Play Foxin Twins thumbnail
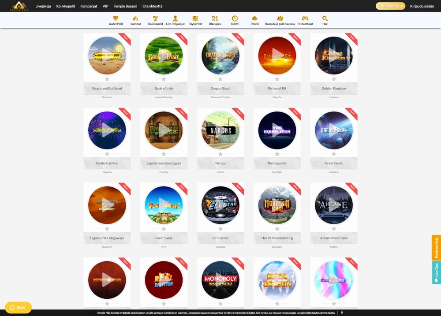The height and width of the screenshot is (316, 441). click(x=164, y=205)
